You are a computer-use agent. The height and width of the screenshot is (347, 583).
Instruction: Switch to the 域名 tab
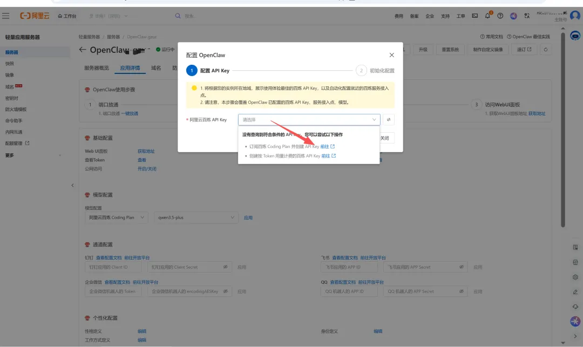[156, 68]
